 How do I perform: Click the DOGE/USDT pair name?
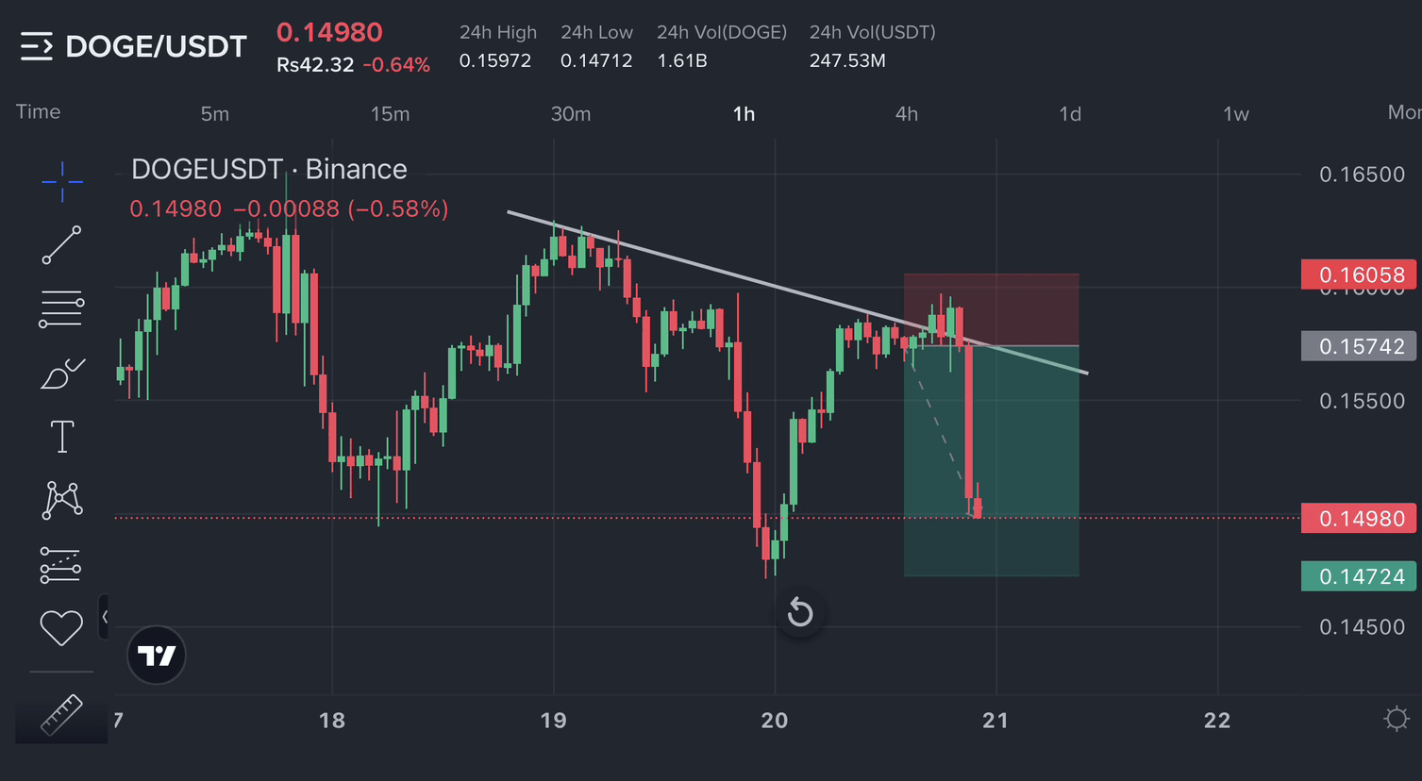click(x=156, y=46)
